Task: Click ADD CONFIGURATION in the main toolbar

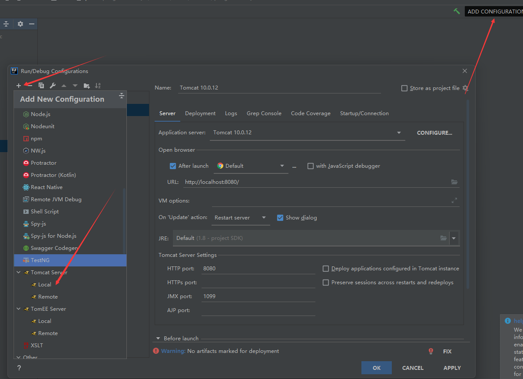Action: click(494, 11)
